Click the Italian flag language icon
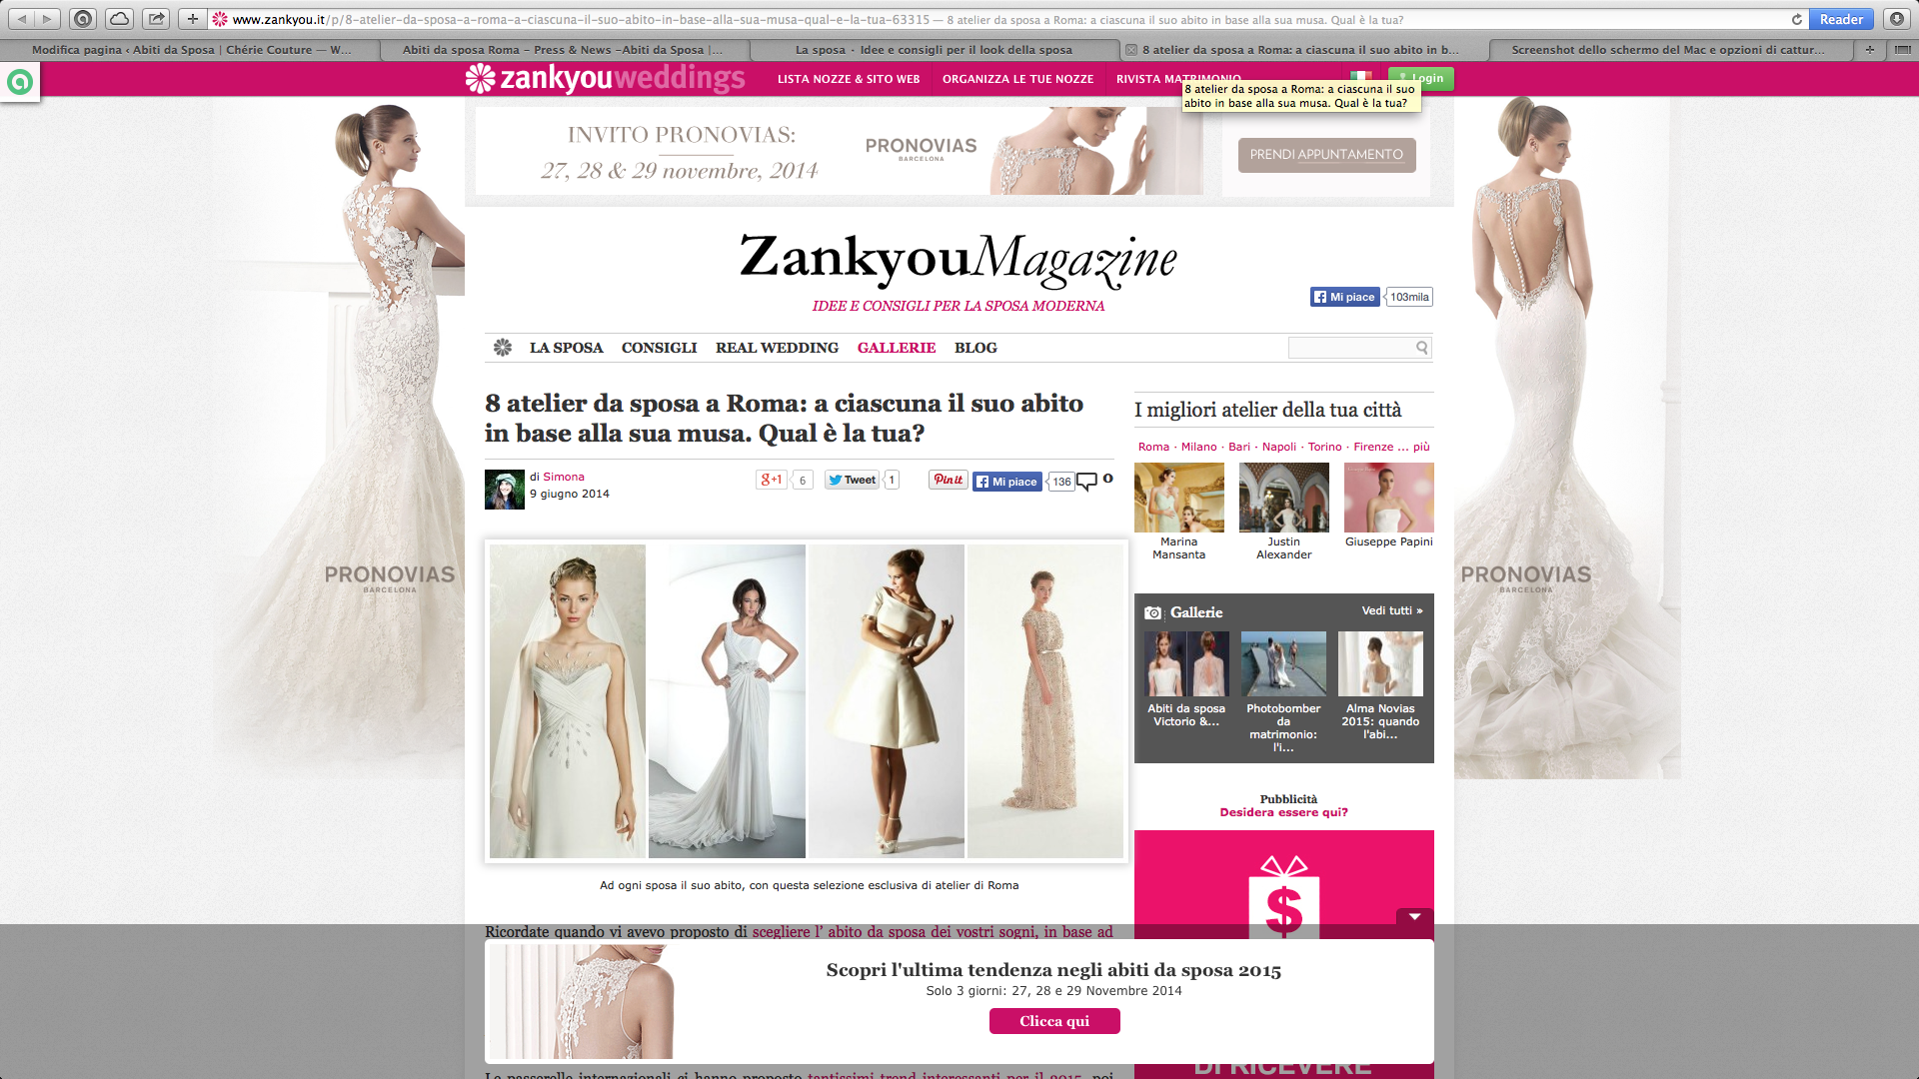This screenshot has height=1079, width=1919. click(1360, 76)
